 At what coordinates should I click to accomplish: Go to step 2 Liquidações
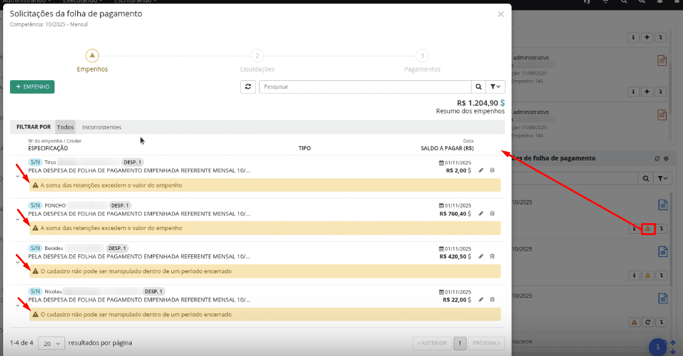tap(257, 56)
